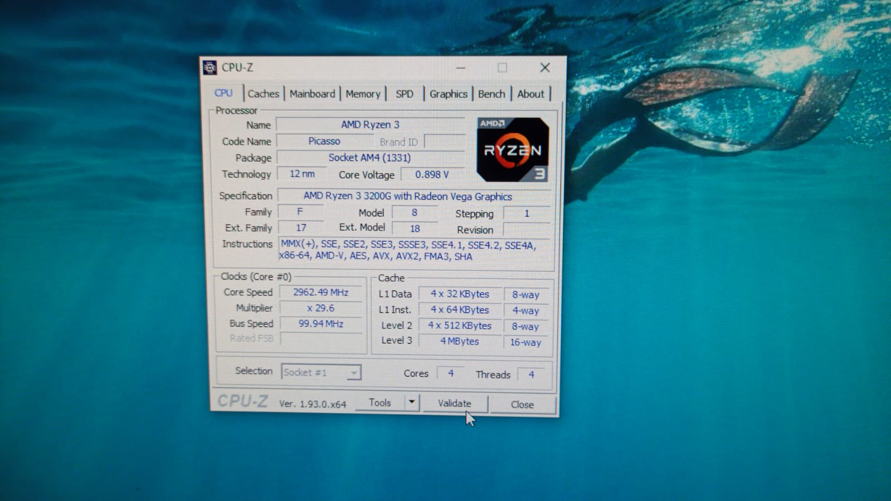Click the Name field AMD Ryzen 3
Image resolution: width=891 pixels, height=501 pixels.
[x=370, y=125]
